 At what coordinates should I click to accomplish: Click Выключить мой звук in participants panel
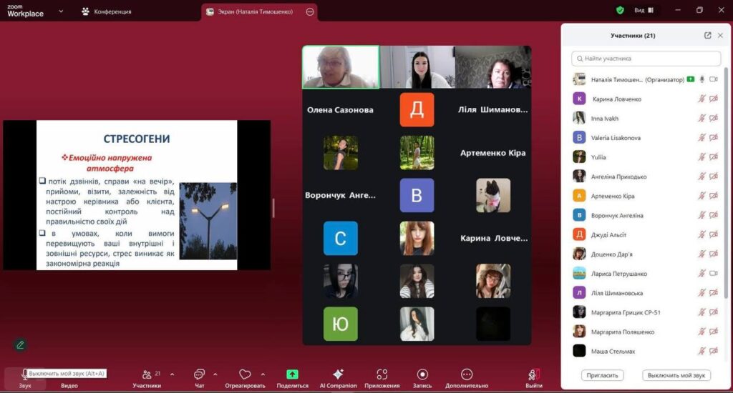[676, 375]
